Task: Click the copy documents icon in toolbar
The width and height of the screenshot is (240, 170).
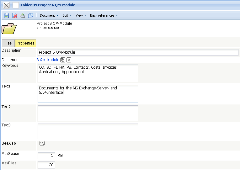Action: 31,15
